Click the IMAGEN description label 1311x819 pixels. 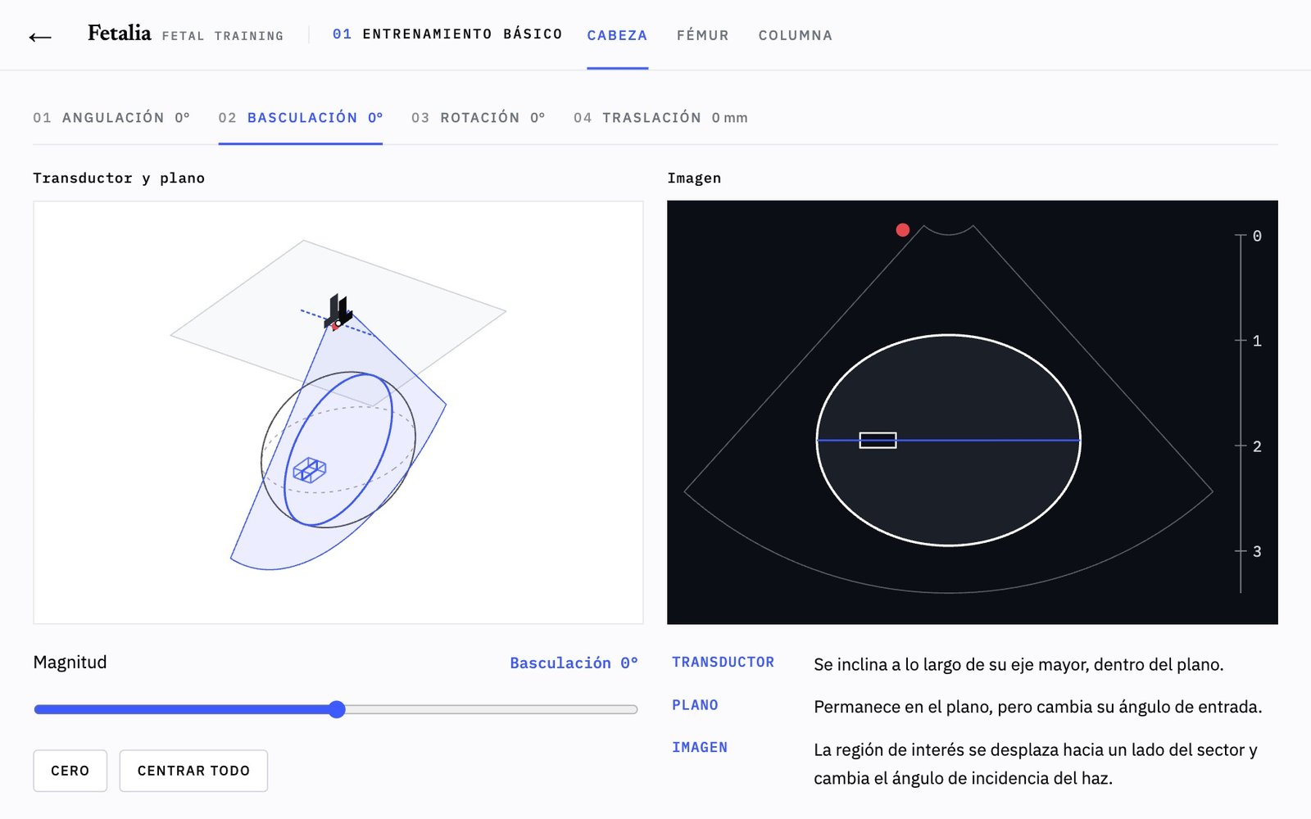tap(700, 747)
